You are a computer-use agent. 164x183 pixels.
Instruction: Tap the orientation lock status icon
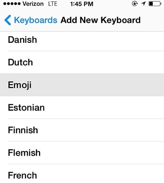point(134,4)
